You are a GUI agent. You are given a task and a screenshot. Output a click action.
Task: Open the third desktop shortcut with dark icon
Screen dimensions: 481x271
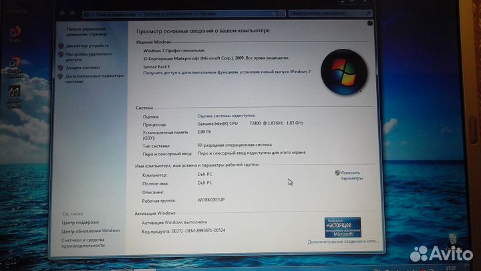[14, 96]
